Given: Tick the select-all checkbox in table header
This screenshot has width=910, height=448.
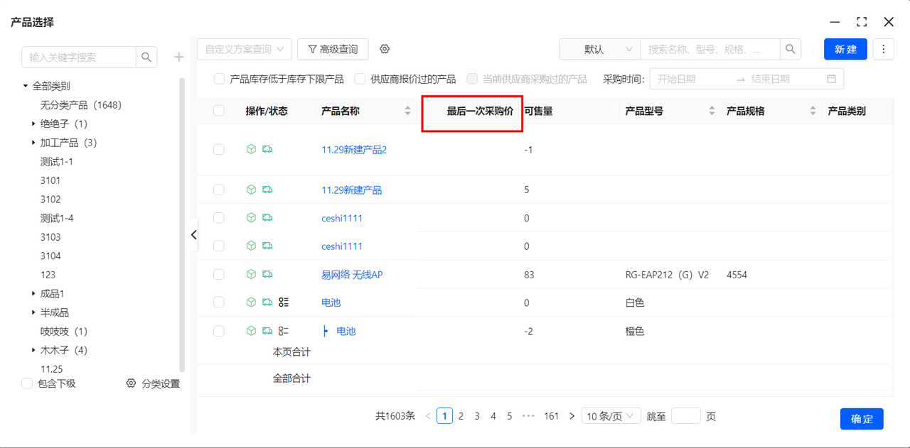Looking at the screenshot, I should coord(219,111).
